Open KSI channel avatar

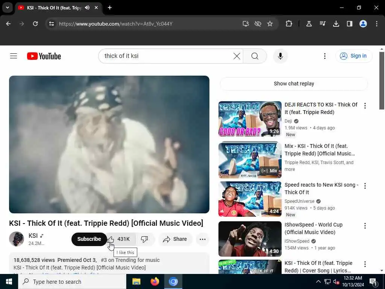pyautogui.click(x=17, y=239)
